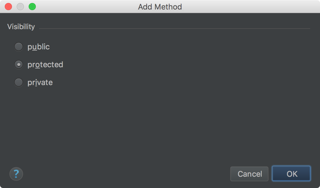Click the "private" label text
This screenshot has height=188, width=320.
point(40,83)
